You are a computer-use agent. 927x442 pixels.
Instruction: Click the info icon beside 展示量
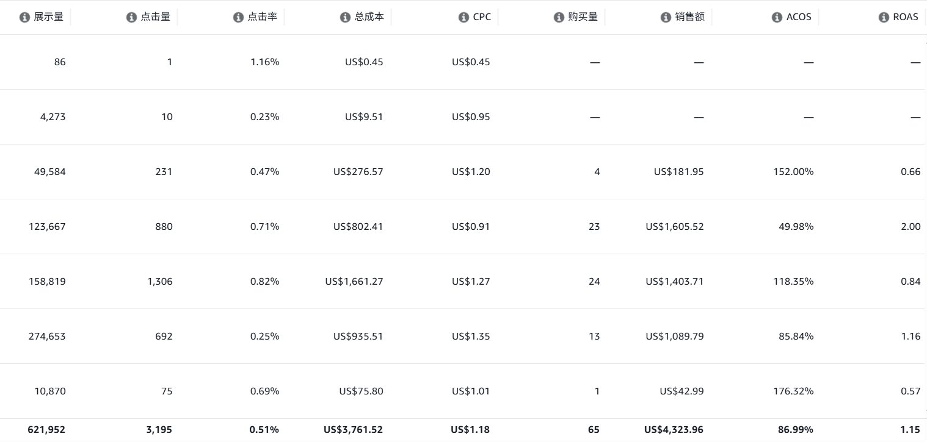click(24, 17)
